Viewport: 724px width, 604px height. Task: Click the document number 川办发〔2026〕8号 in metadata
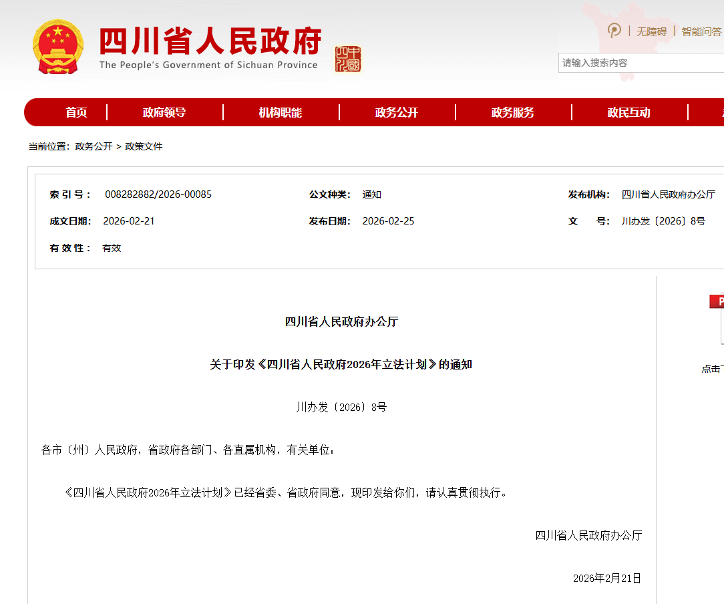click(663, 221)
